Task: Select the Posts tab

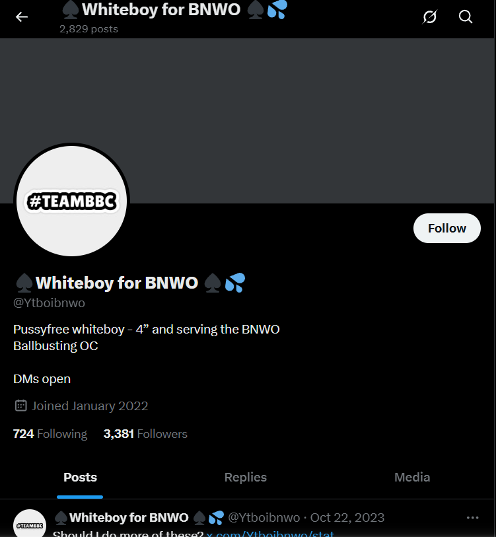Action: (x=80, y=477)
